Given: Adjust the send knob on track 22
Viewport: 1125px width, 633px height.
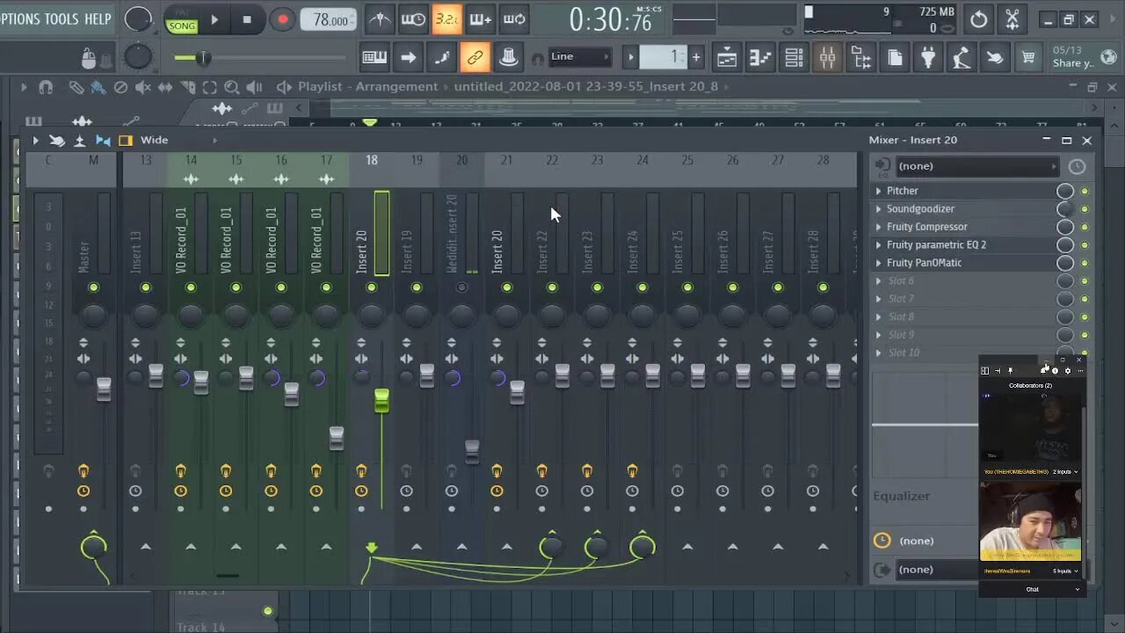Looking at the screenshot, I should [551, 548].
